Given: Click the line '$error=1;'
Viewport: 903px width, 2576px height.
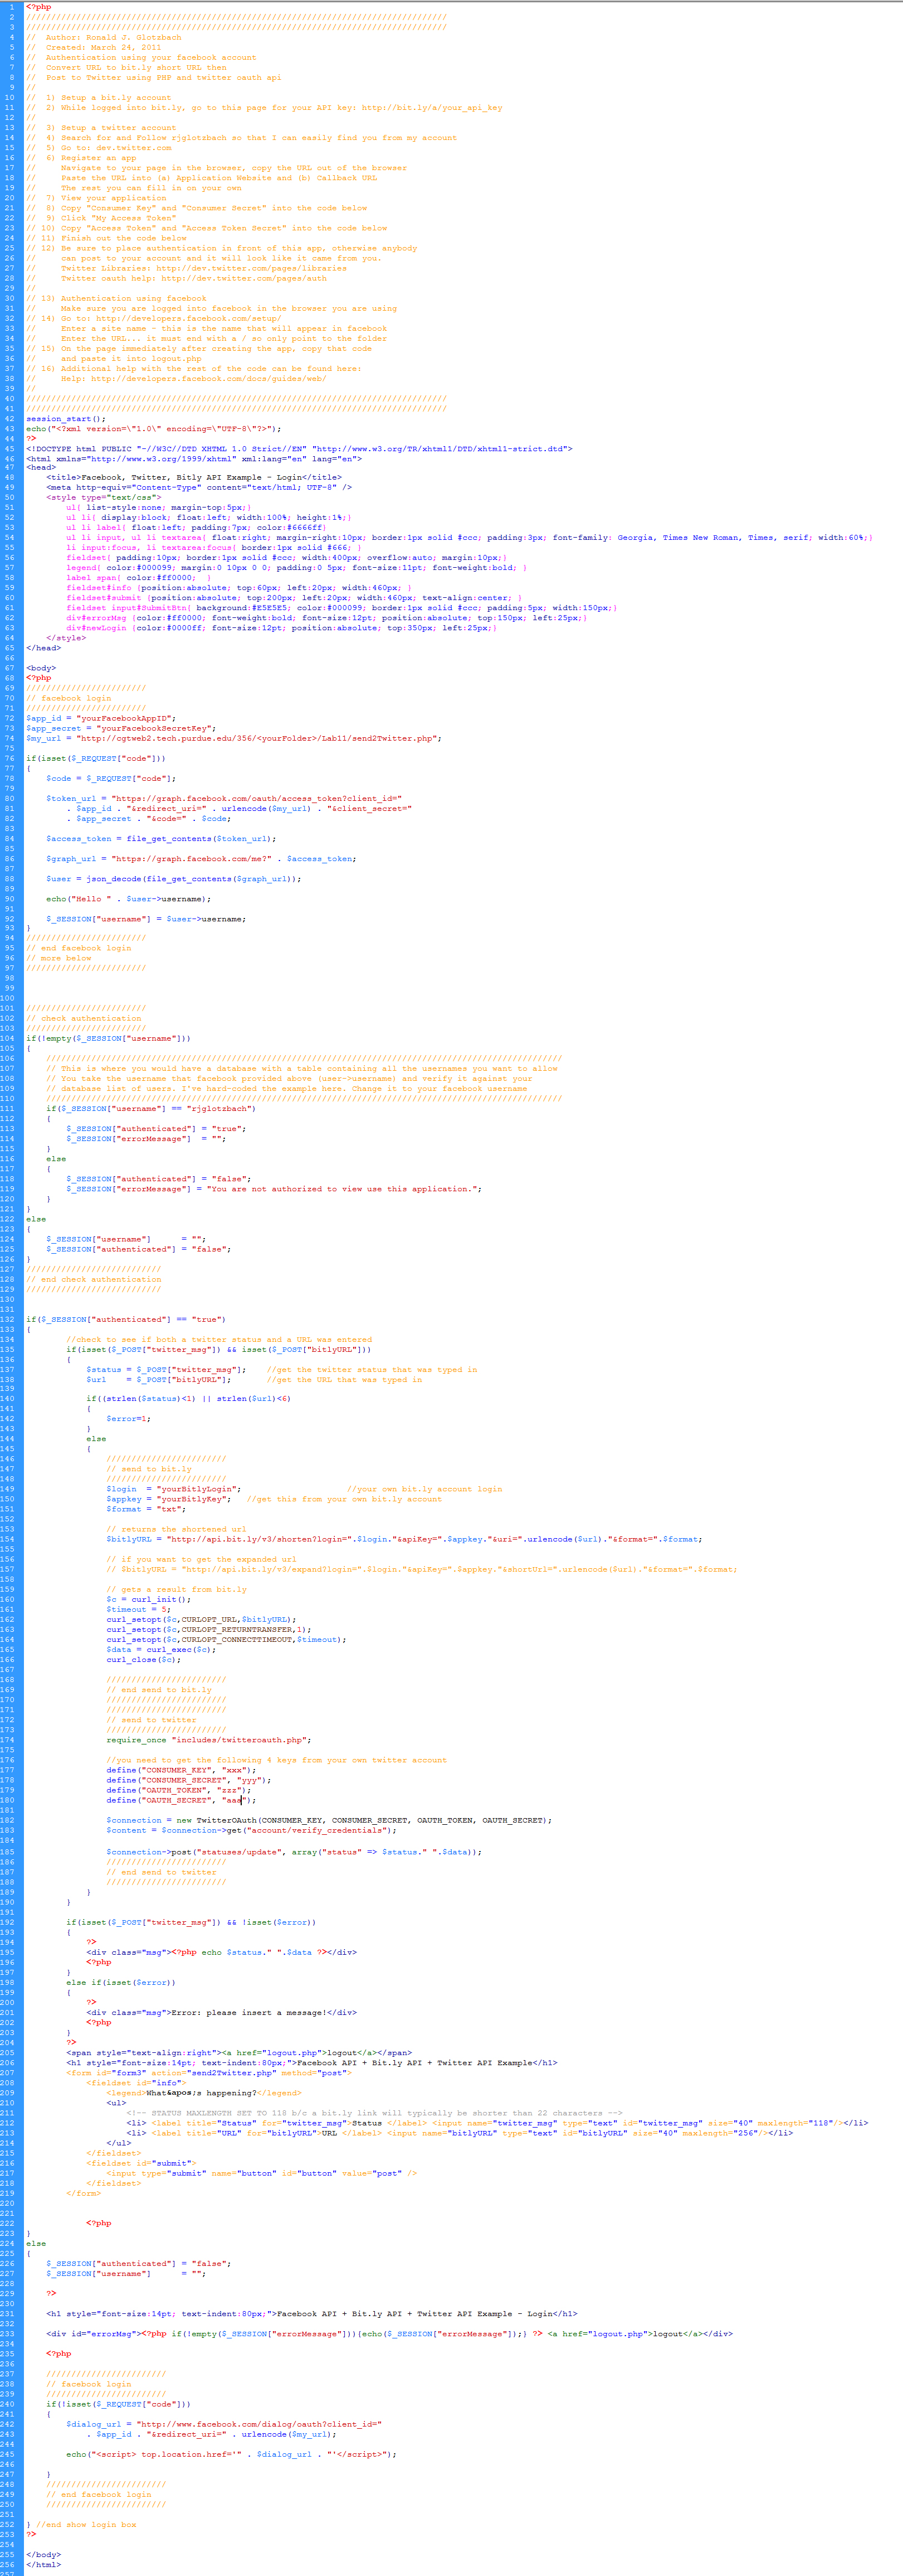Looking at the screenshot, I should click(129, 1418).
